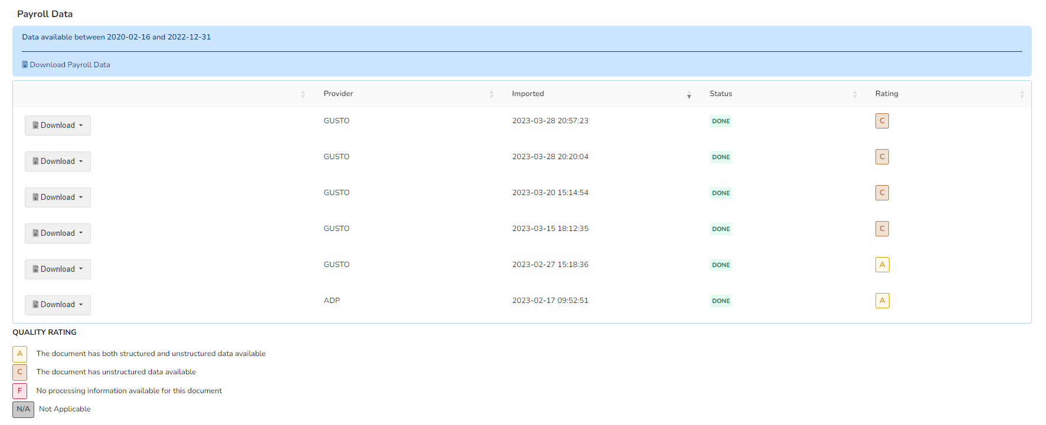Screen dimensions: 1046x425
Task: Click GUSTO provider in 2023-03-20 15:14:54 row
Action: (x=336, y=193)
